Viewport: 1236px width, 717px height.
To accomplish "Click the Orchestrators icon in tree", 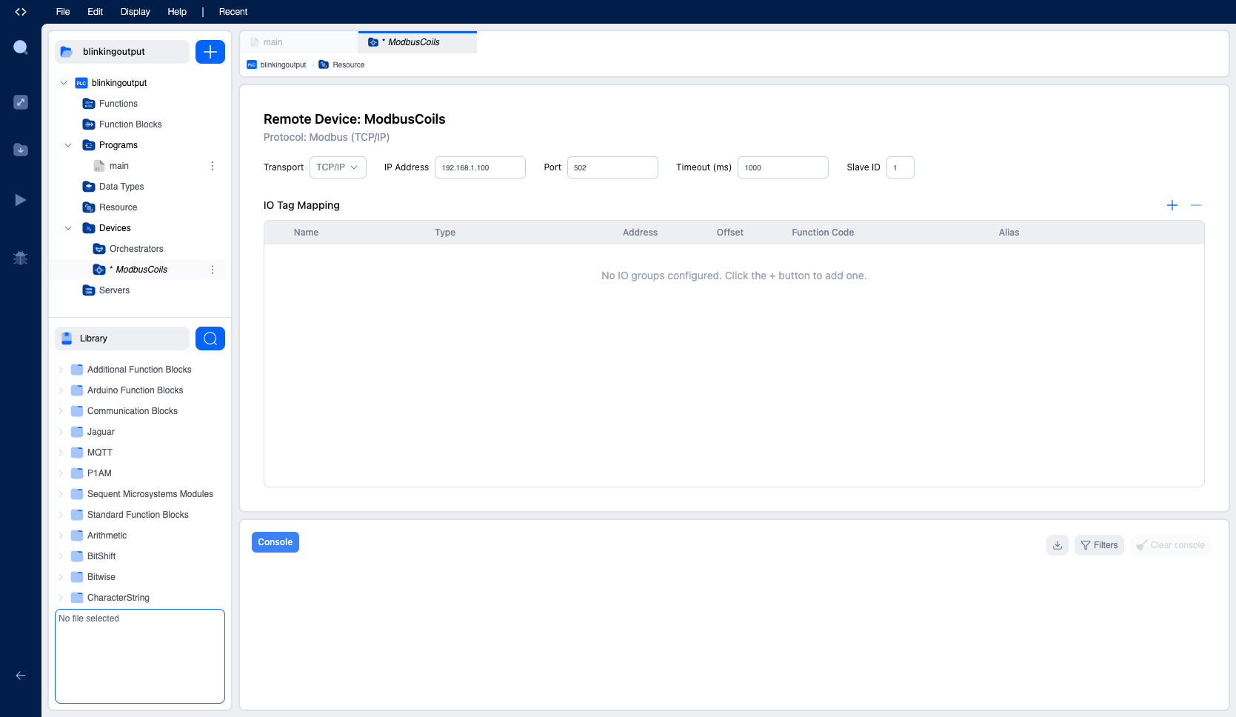I will coord(99,249).
